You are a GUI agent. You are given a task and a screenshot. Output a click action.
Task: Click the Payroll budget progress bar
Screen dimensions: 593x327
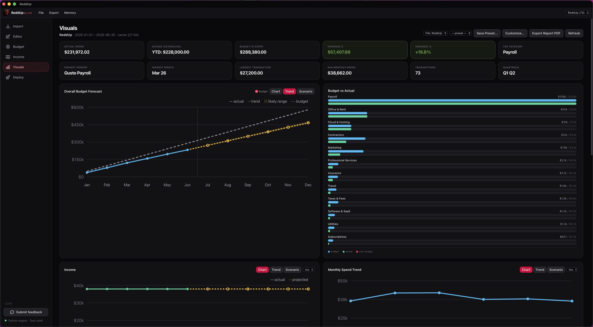point(452,100)
